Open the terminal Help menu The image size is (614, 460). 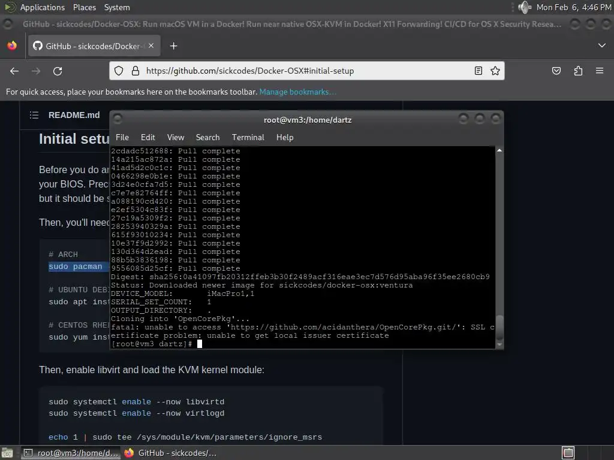(285, 137)
